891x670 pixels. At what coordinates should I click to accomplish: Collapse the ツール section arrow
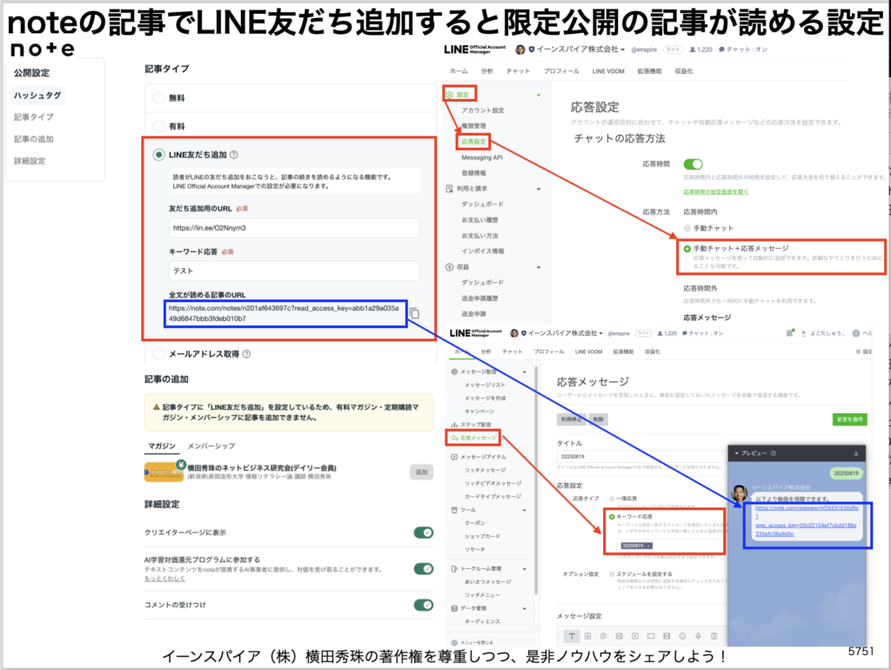tap(524, 510)
